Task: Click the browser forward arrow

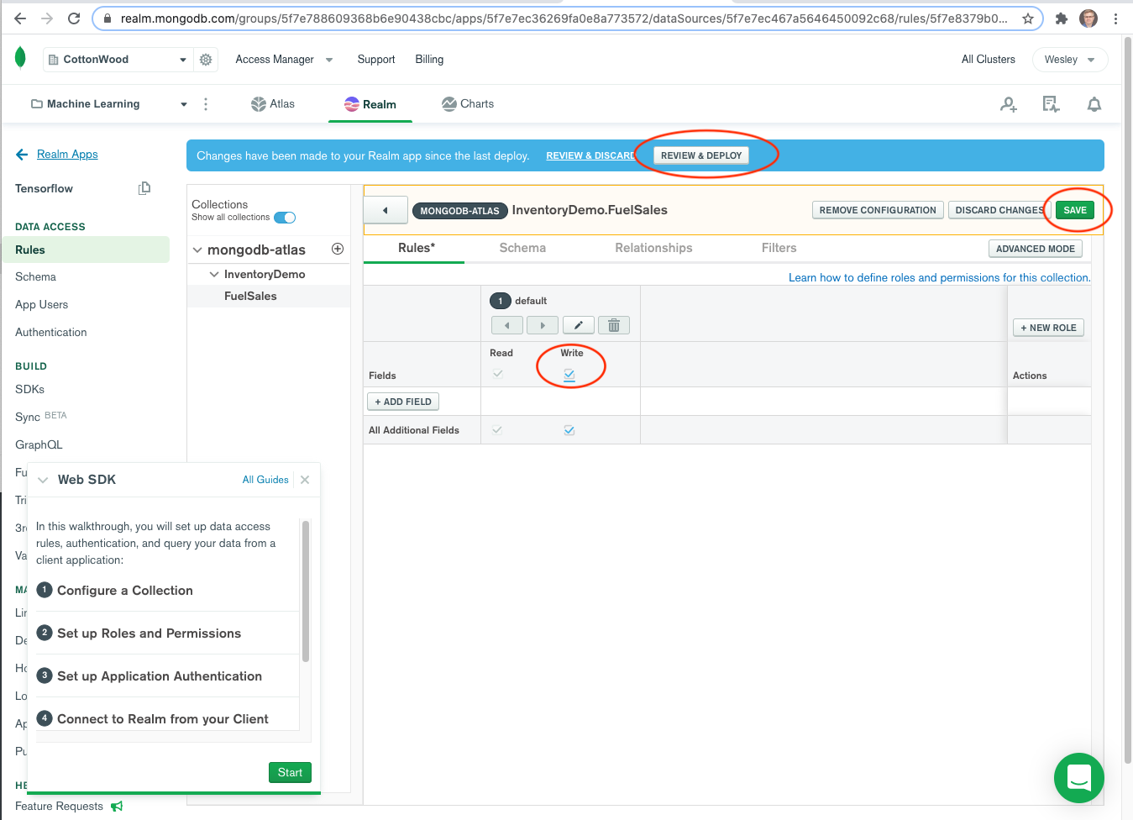Action: 47,18
